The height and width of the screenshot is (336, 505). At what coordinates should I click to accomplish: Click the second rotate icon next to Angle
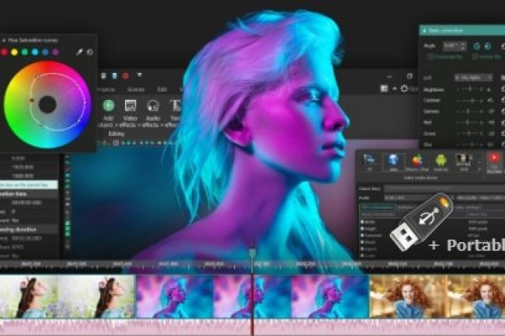pos(488,47)
